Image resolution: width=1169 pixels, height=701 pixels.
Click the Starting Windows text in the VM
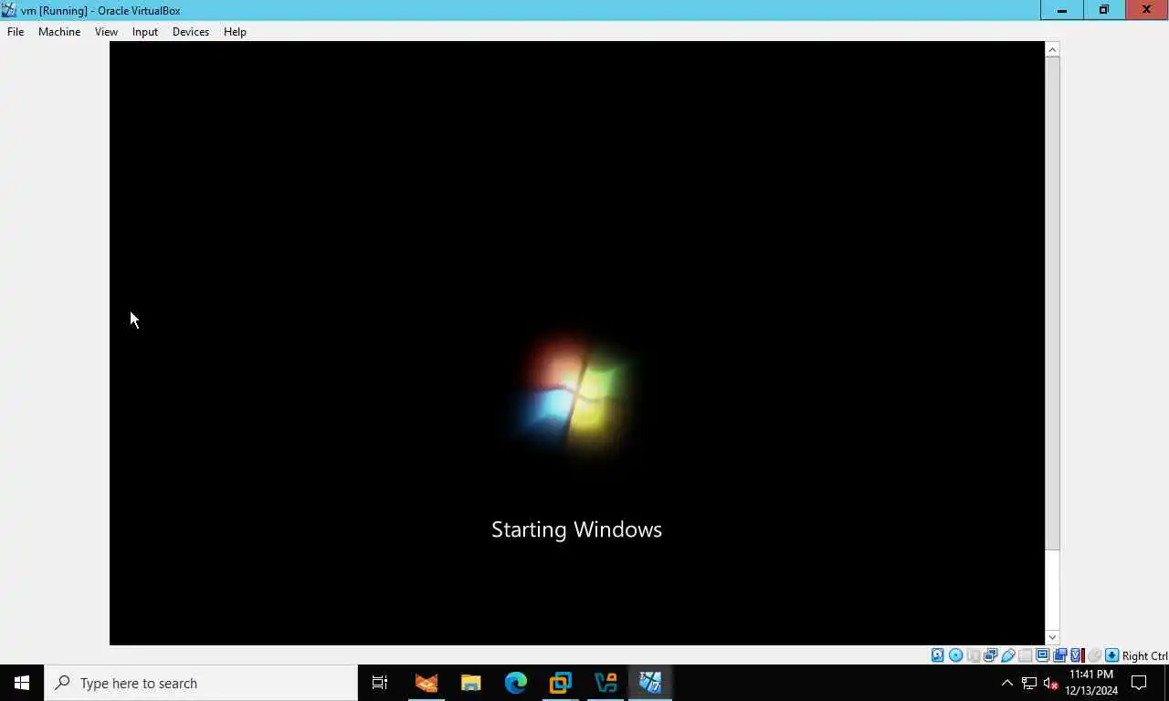(576, 529)
